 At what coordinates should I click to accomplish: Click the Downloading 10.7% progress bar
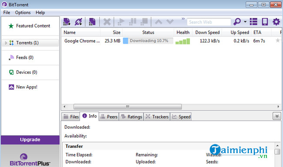148,41
